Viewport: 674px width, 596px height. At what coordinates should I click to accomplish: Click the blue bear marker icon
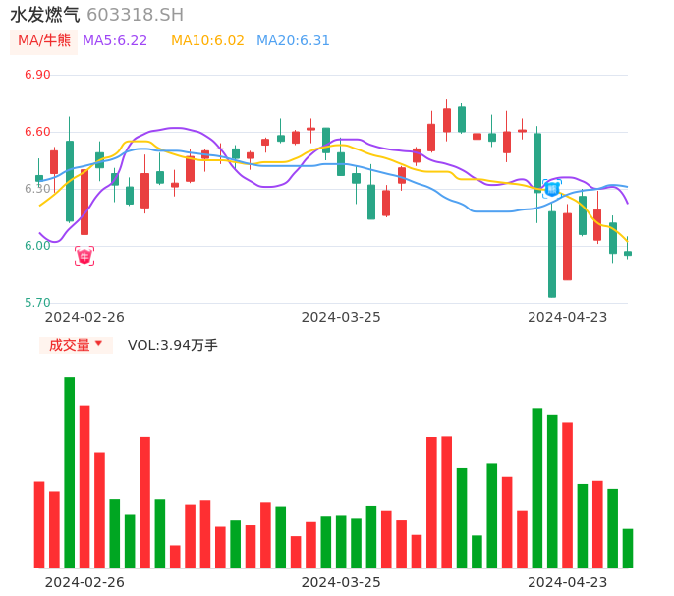552,188
